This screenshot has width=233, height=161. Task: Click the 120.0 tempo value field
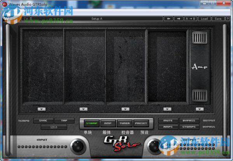click(54, 127)
